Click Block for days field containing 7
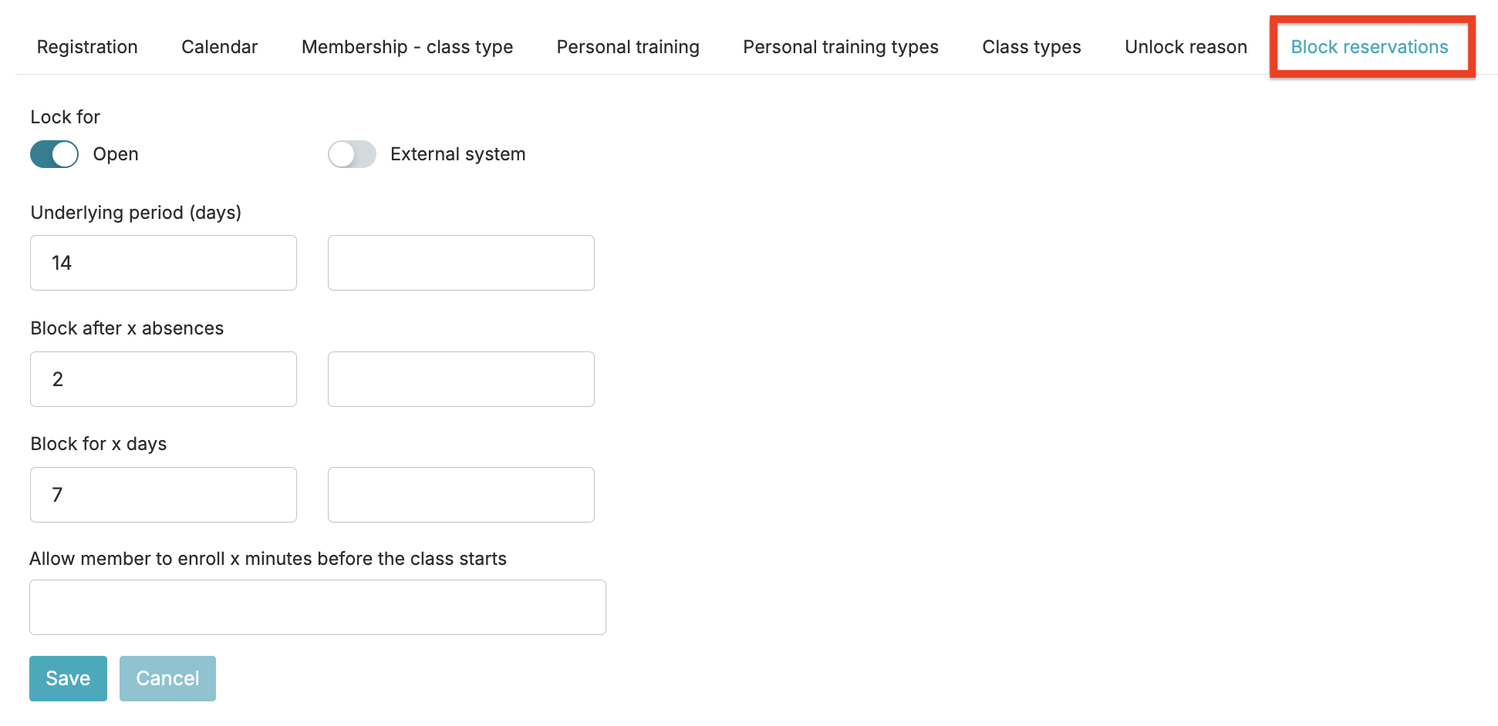This screenshot has width=1498, height=726. 164,495
